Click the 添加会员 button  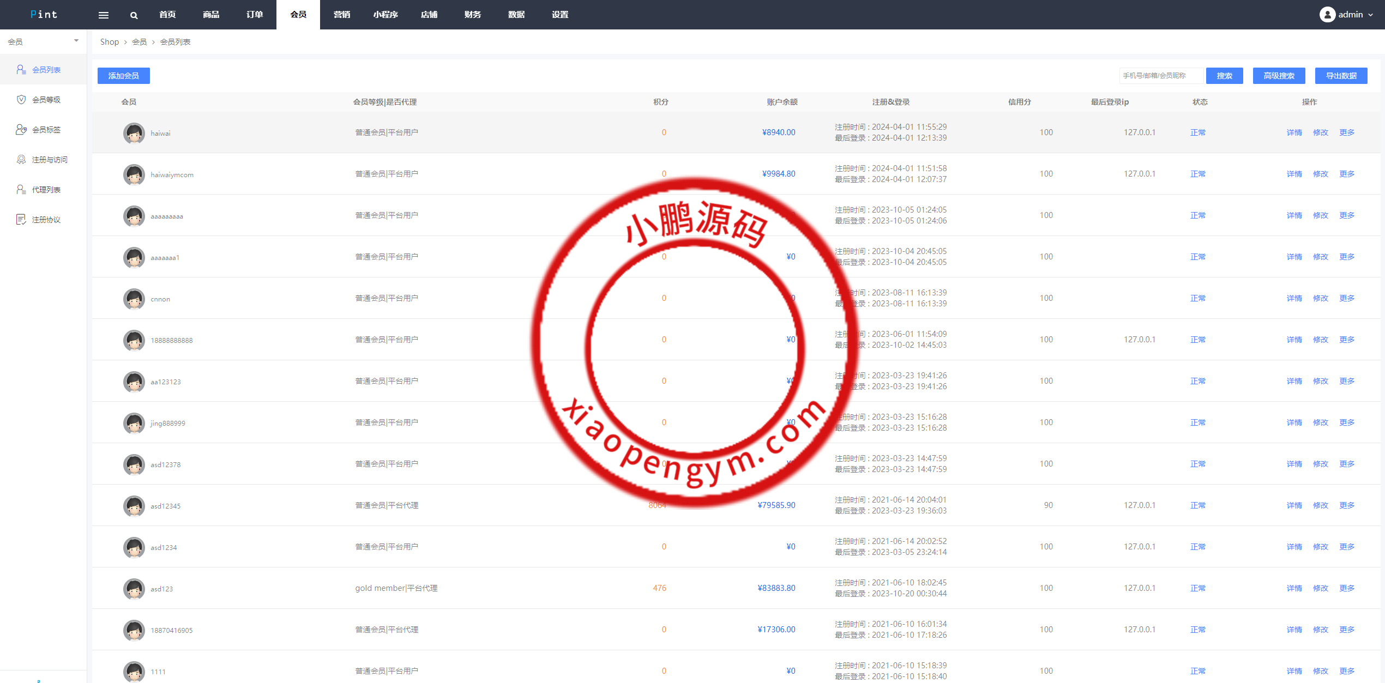[x=124, y=76]
